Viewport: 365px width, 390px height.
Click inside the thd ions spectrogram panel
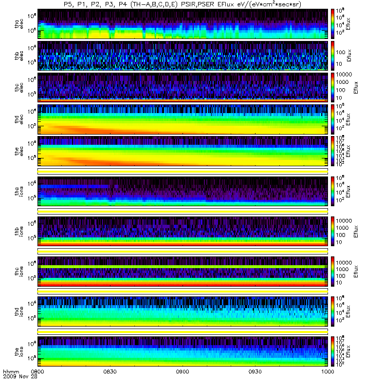click(x=183, y=312)
